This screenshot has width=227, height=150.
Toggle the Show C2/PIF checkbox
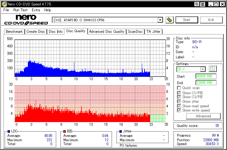(x=179, y=97)
